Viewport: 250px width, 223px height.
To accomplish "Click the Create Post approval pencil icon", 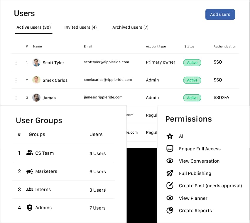I will [x=170, y=185].
